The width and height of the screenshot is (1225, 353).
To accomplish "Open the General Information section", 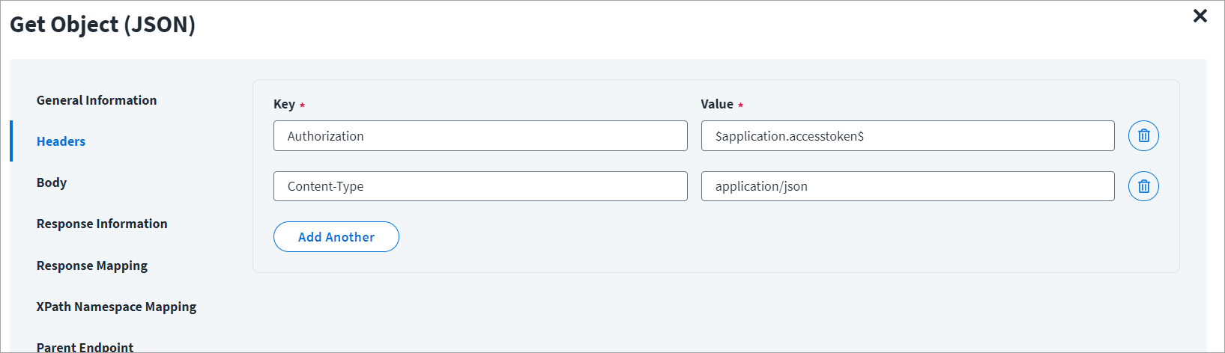I will click(x=97, y=100).
